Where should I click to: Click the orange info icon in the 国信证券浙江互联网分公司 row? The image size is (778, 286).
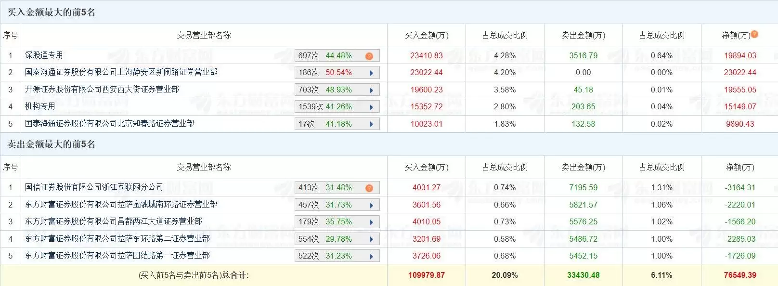[x=369, y=188]
